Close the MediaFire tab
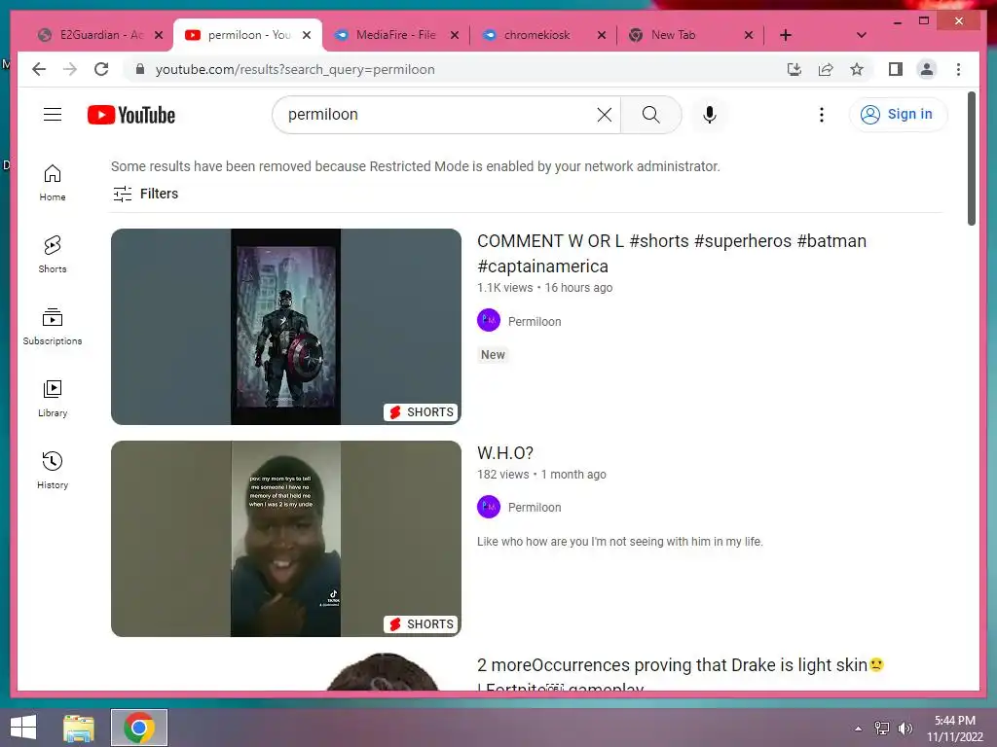The image size is (997, 747). (x=454, y=35)
